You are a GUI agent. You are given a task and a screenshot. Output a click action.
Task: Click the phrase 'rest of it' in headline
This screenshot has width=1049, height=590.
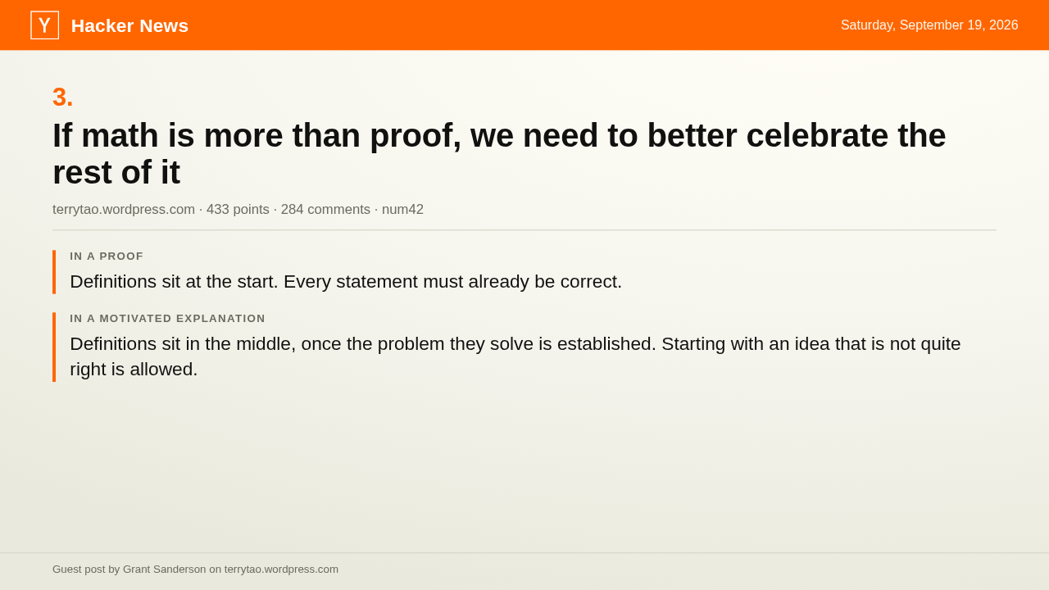point(116,172)
